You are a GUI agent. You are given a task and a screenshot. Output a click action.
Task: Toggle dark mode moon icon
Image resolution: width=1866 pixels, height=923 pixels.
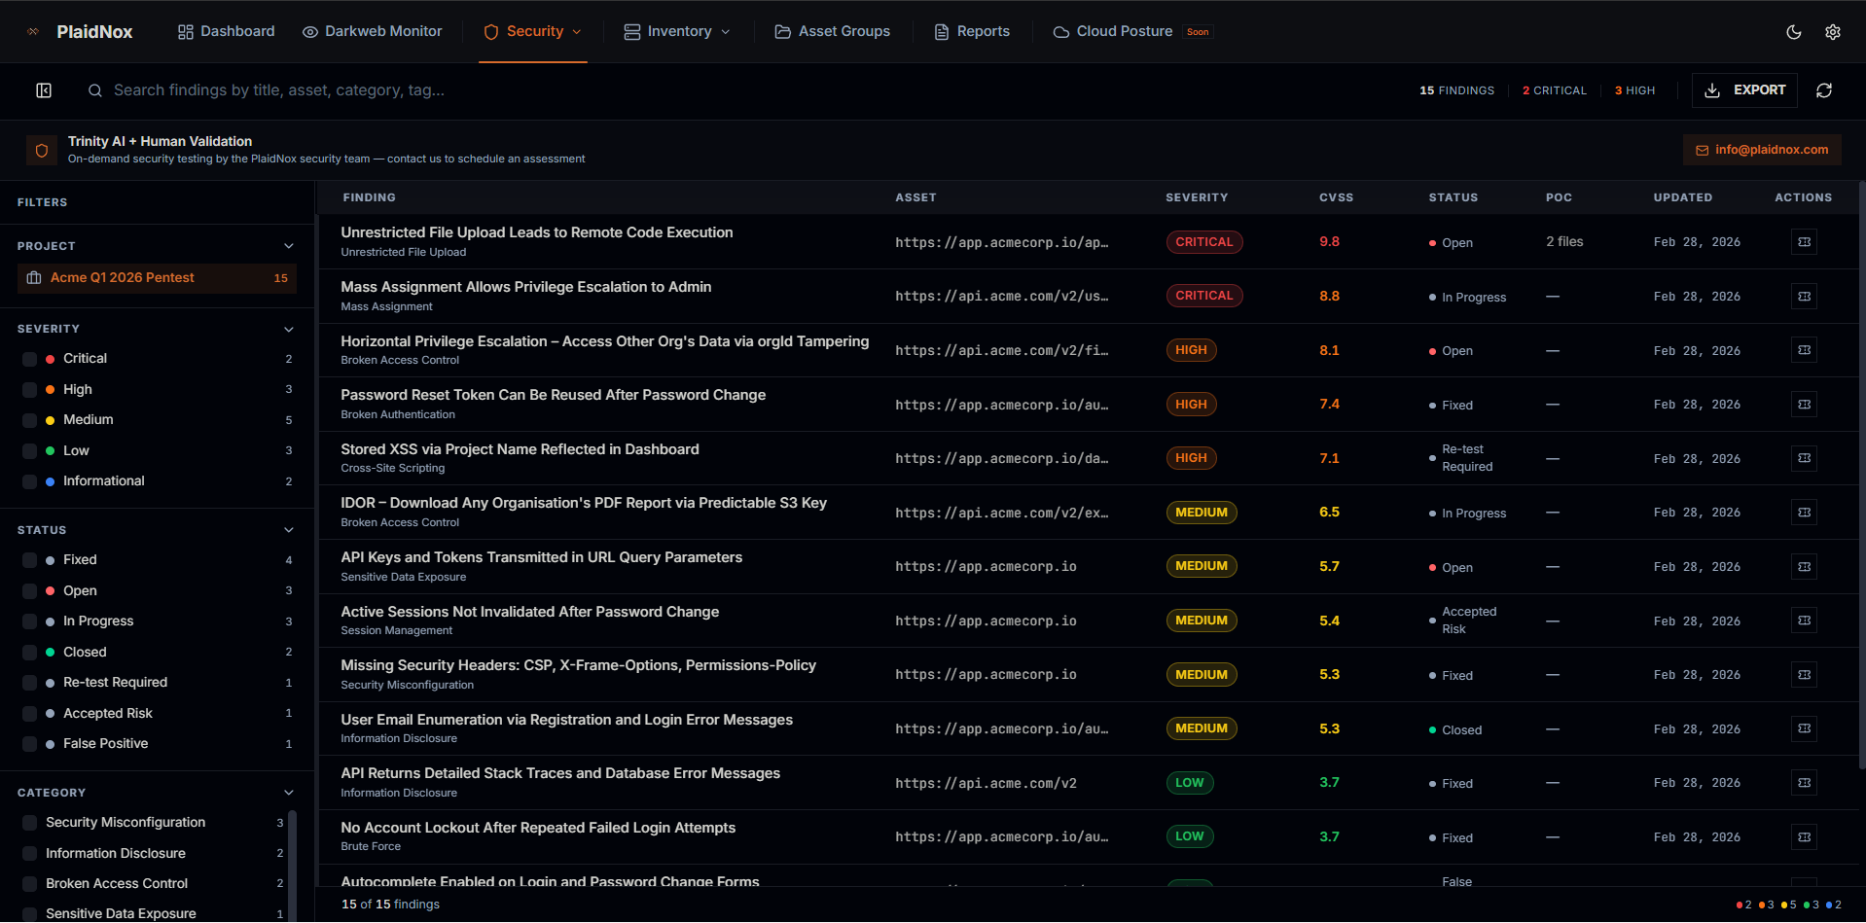(x=1793, y=32)
